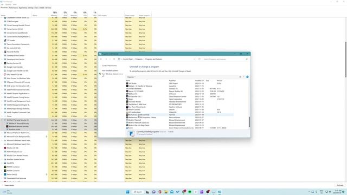Select The Witcher 3: Wild Hunt entry

pos(179,105)
